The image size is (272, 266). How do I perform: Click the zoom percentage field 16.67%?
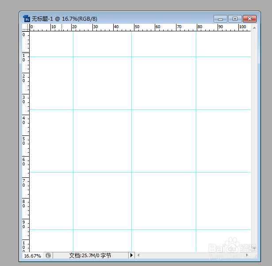33,255
